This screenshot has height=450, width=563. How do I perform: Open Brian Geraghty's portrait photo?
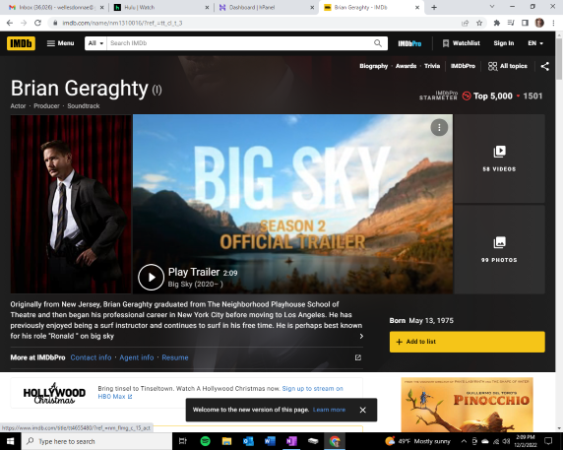pos(71,204)
